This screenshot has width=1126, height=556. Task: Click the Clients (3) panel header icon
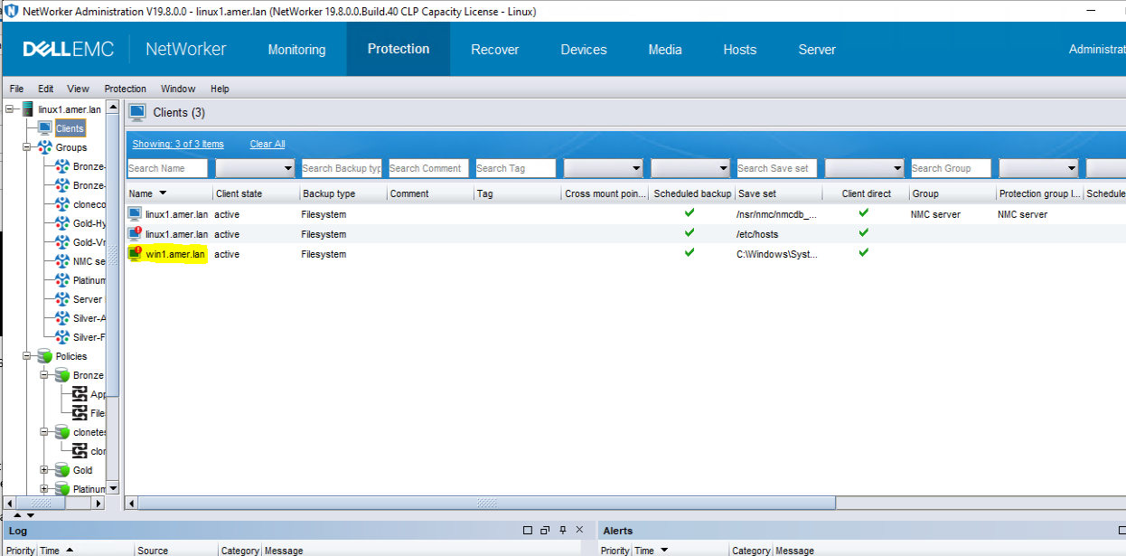136,112
